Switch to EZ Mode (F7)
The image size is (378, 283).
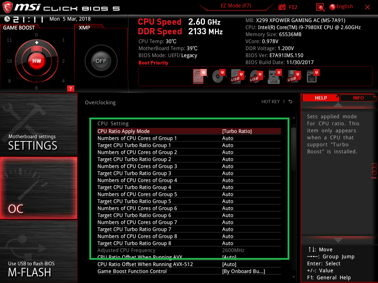[x=236, y=6]
